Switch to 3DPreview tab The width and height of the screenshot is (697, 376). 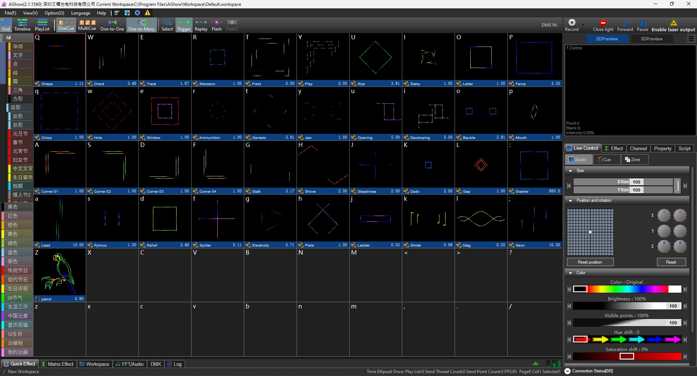coord(651,39)
